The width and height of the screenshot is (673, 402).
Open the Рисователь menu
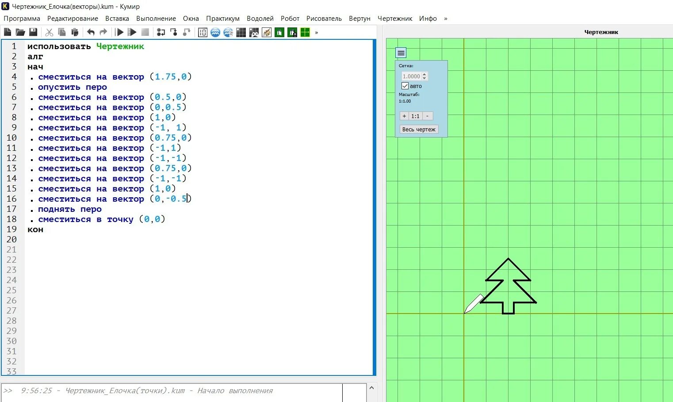pyautogui.click(x=324, y=19)
